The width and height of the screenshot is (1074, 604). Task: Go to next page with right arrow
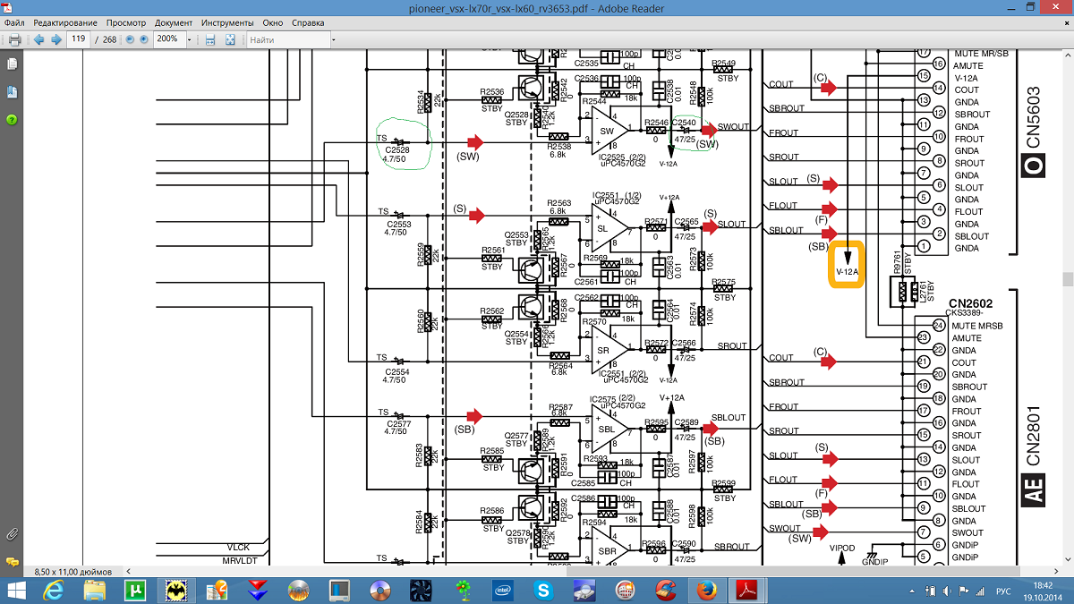(x=56, y=40)
